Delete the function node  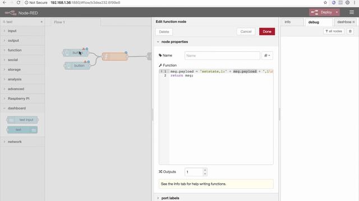(164, 32)
